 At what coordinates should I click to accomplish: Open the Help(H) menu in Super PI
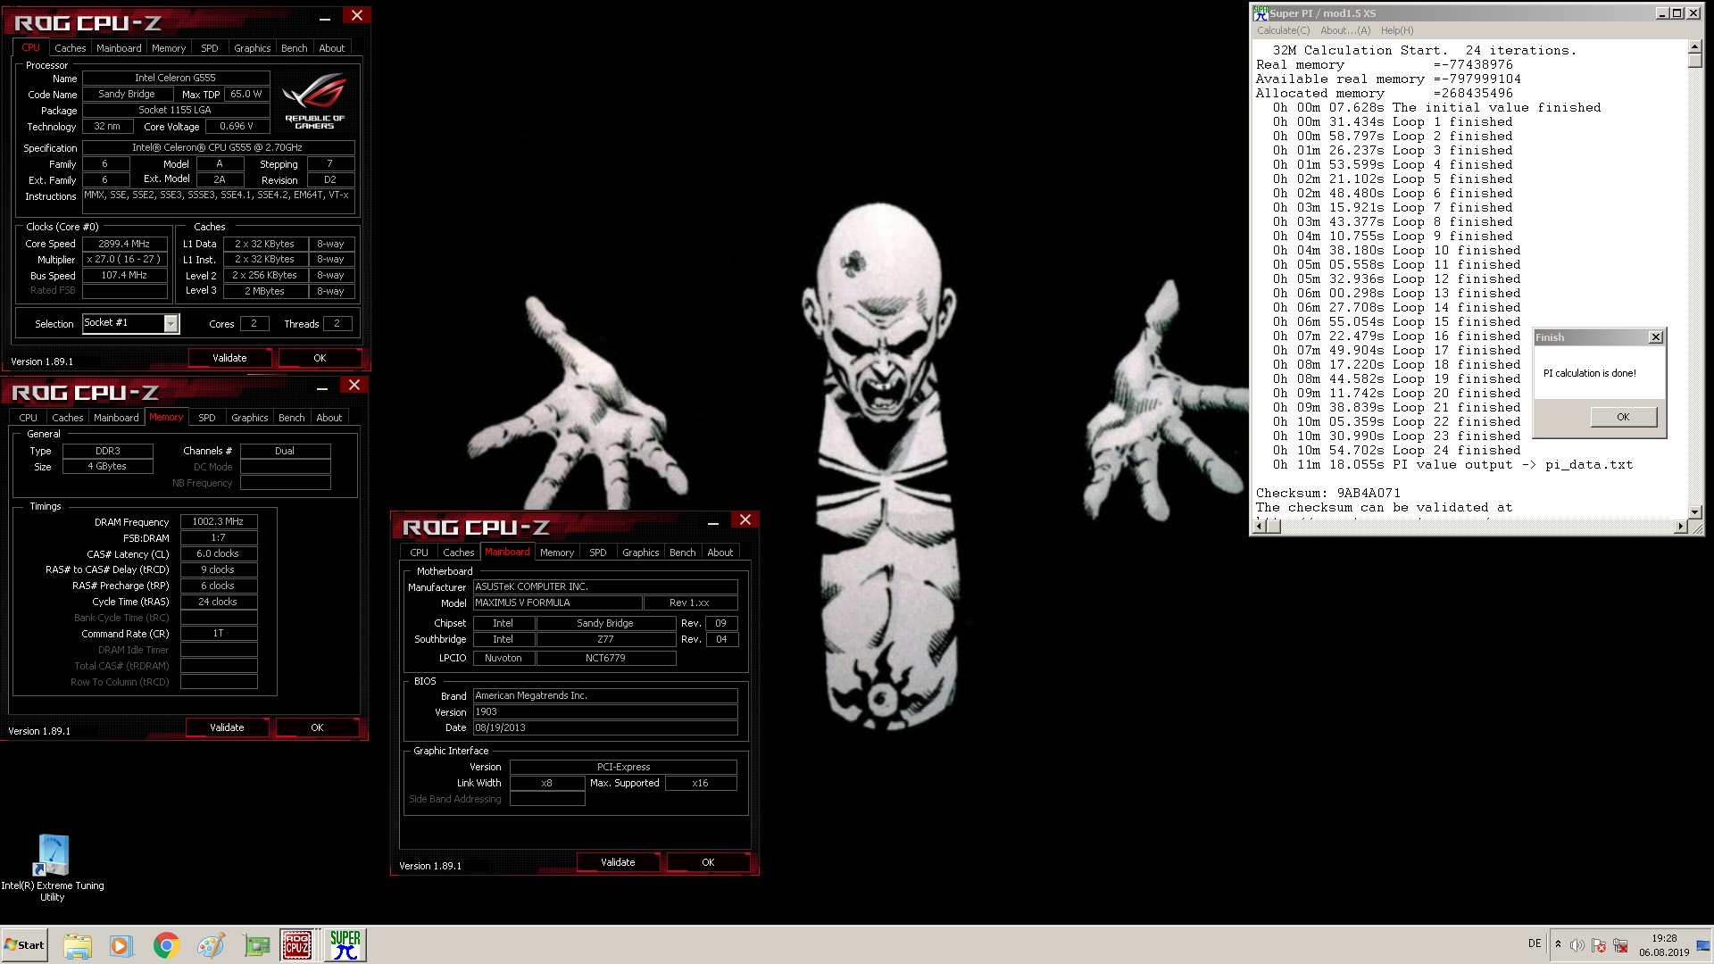(x=1397, y=30)
